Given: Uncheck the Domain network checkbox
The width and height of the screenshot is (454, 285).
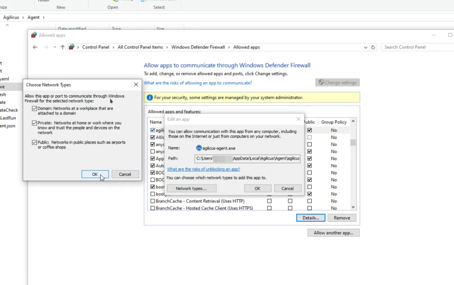Looking at the screenshot, I should pos(34,108).
